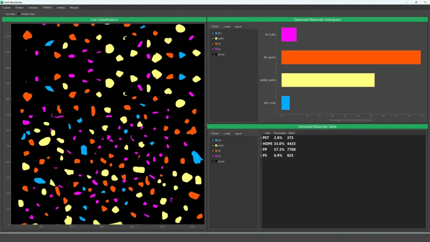Viewport: 430px width, 242px height.
Task: Click PP orange swatch in Histogram classes
Action: (x=216, y=44)
